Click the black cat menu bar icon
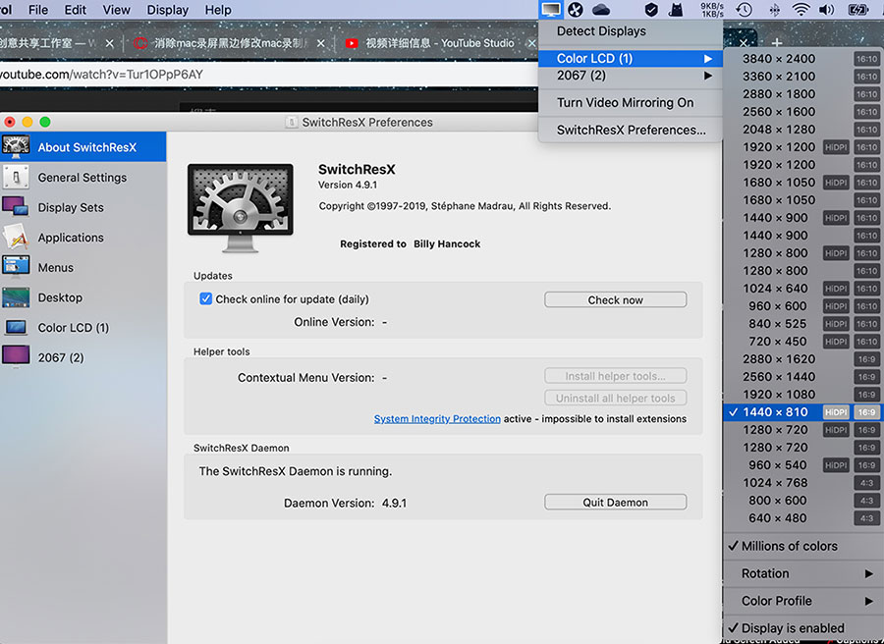Image resolution: width=884 pixels, height=644 pixels. (676, 9)
